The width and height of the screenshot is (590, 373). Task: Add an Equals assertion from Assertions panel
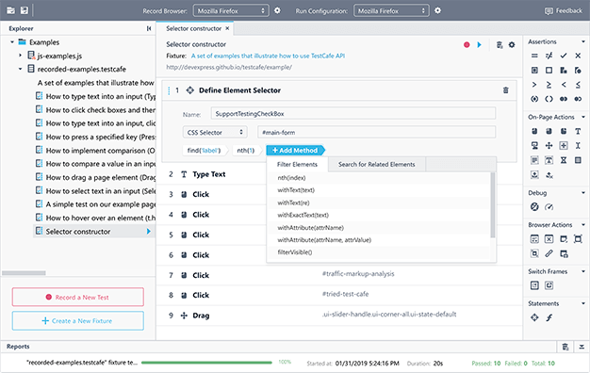click(x=534, y=56)
